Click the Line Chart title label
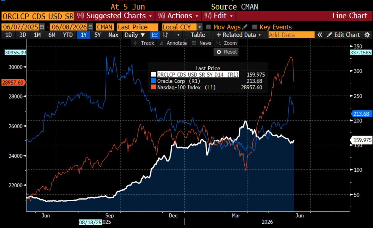 (x=350, y=16)
